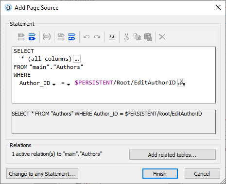Click the Copy icon in the toolbar
Image resolution: width=226 pixels, height=184 pixels.
point(137,37)
